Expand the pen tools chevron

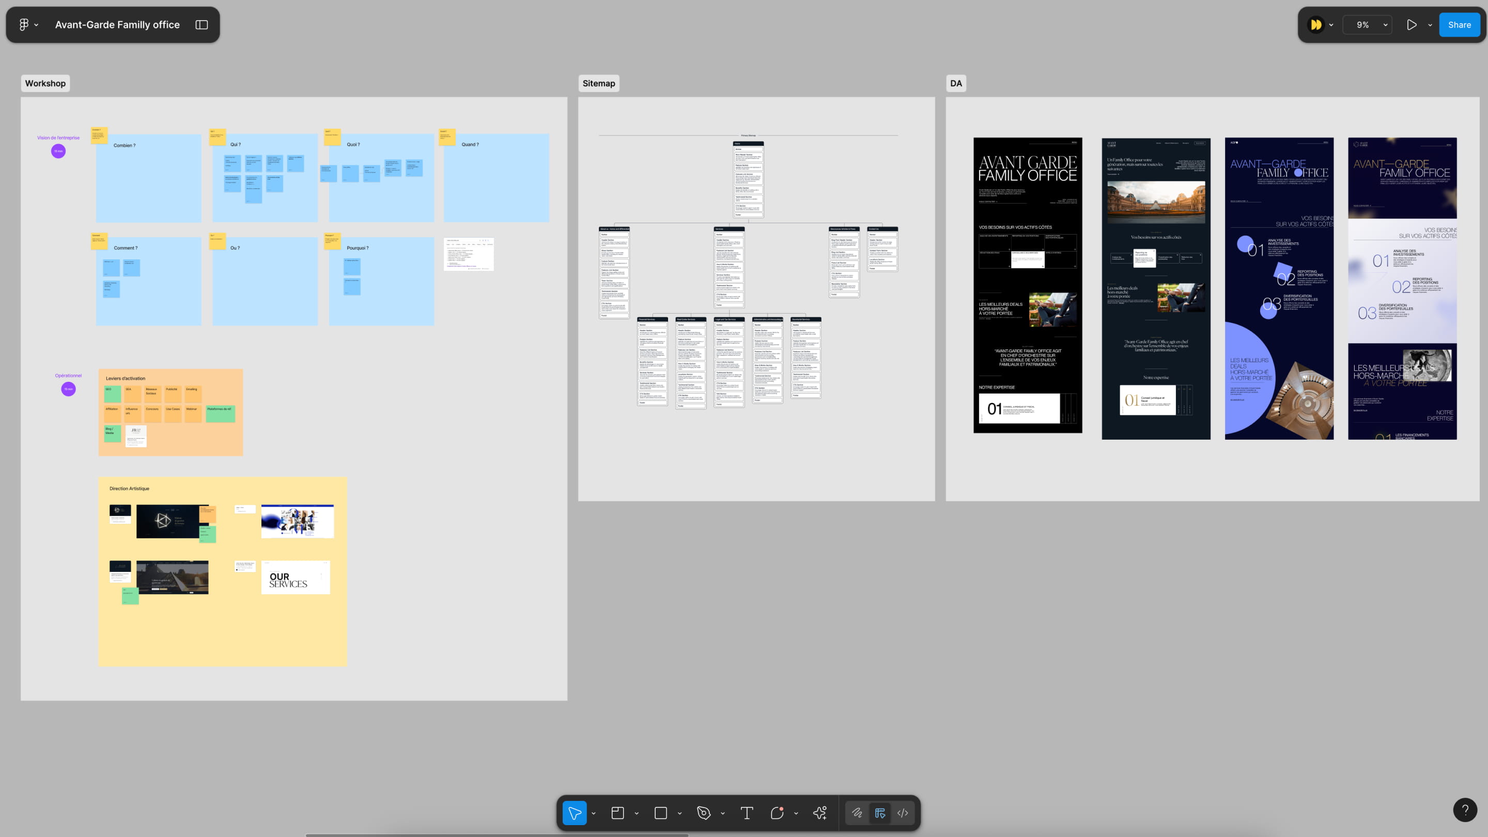[723, 813]
